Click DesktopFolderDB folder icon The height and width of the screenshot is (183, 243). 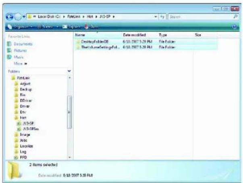coord(78,41)
